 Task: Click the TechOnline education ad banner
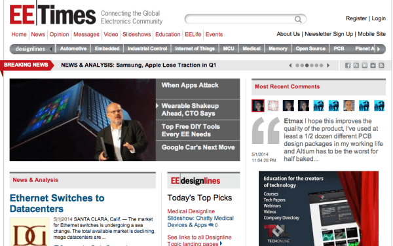pyautogui.click(x=318, y=209)
